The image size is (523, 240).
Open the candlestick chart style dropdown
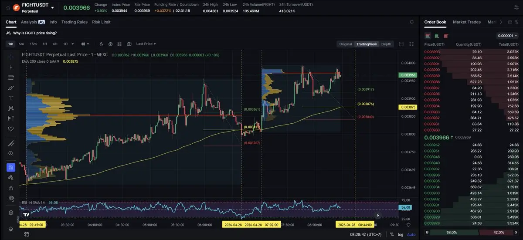click(x=85, y=44)
